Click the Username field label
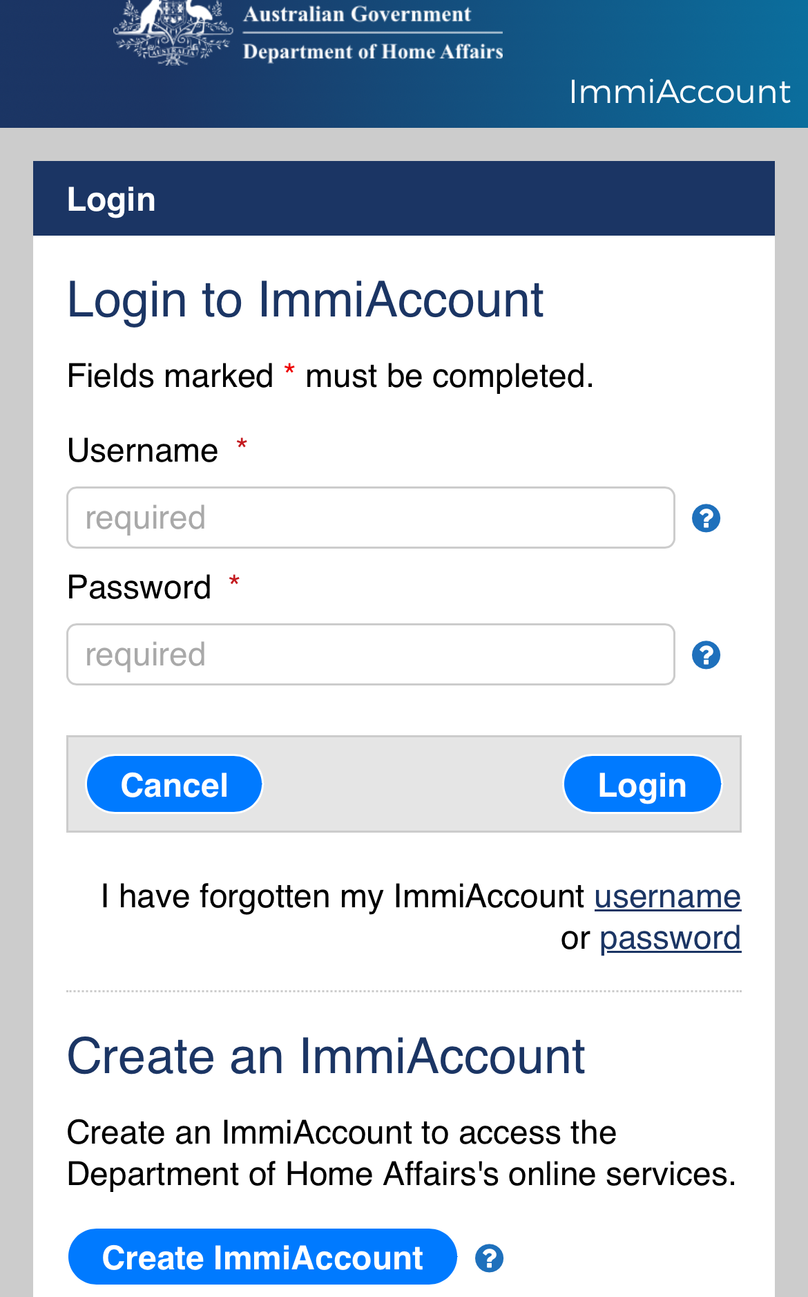The image size is (808, 1297). click(142, 451)
